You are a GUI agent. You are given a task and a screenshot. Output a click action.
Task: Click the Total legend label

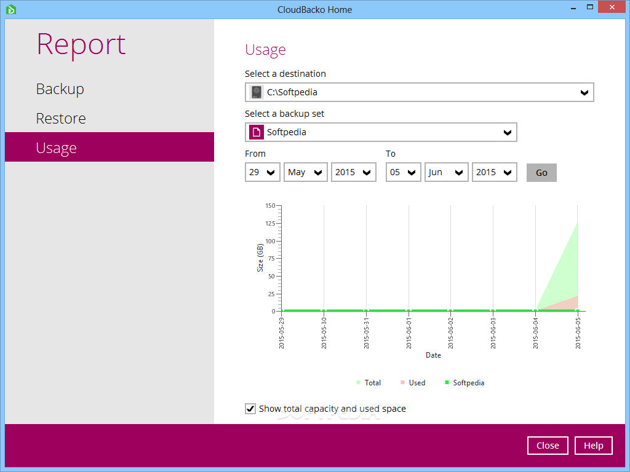tap(372, 383)
